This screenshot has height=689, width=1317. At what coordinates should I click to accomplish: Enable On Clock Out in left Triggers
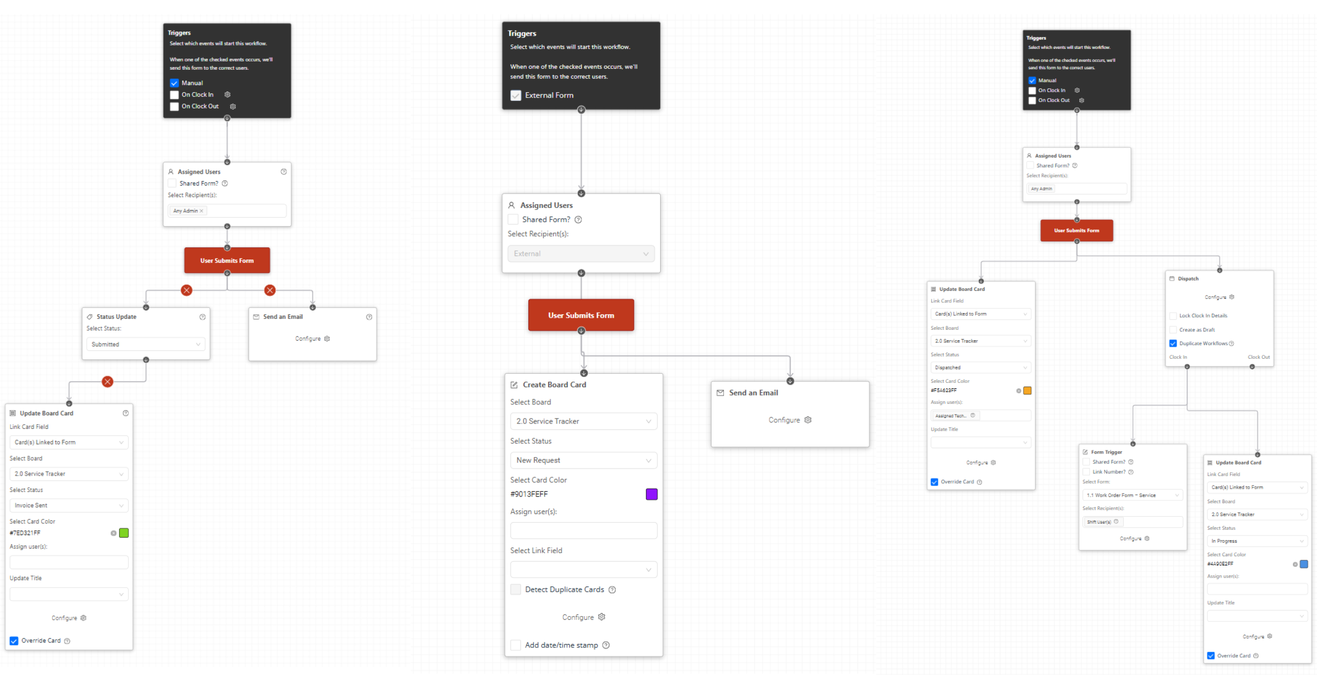click(175, 106)
